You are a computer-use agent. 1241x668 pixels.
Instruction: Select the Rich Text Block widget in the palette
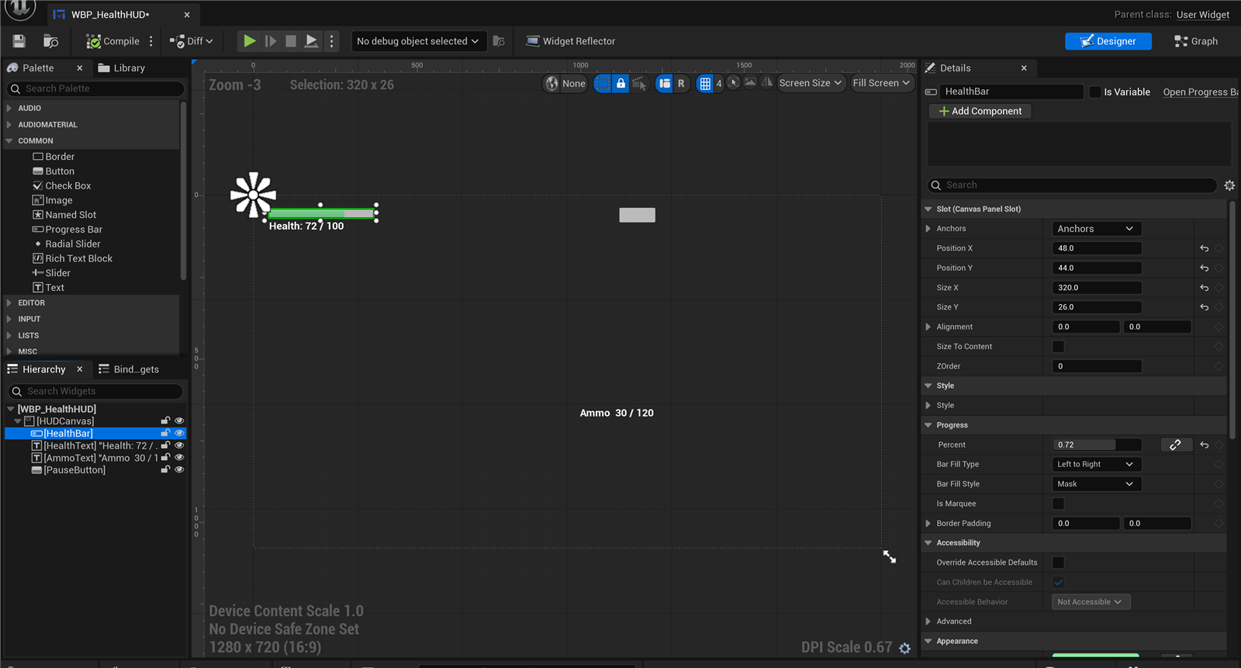[x=72, y=258]
